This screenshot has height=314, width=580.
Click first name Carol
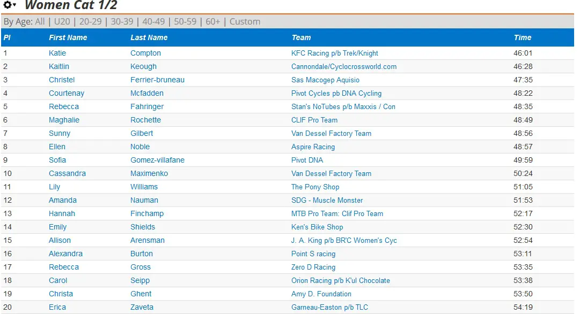[x=58, y=280]
